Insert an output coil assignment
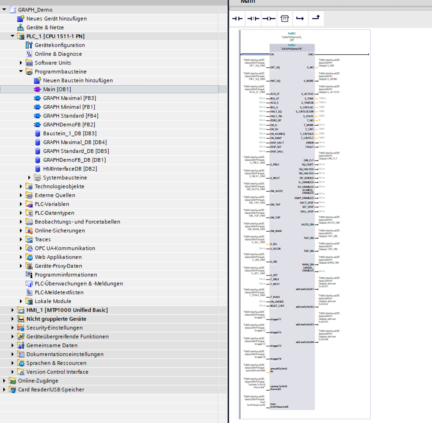 [269, 19]
